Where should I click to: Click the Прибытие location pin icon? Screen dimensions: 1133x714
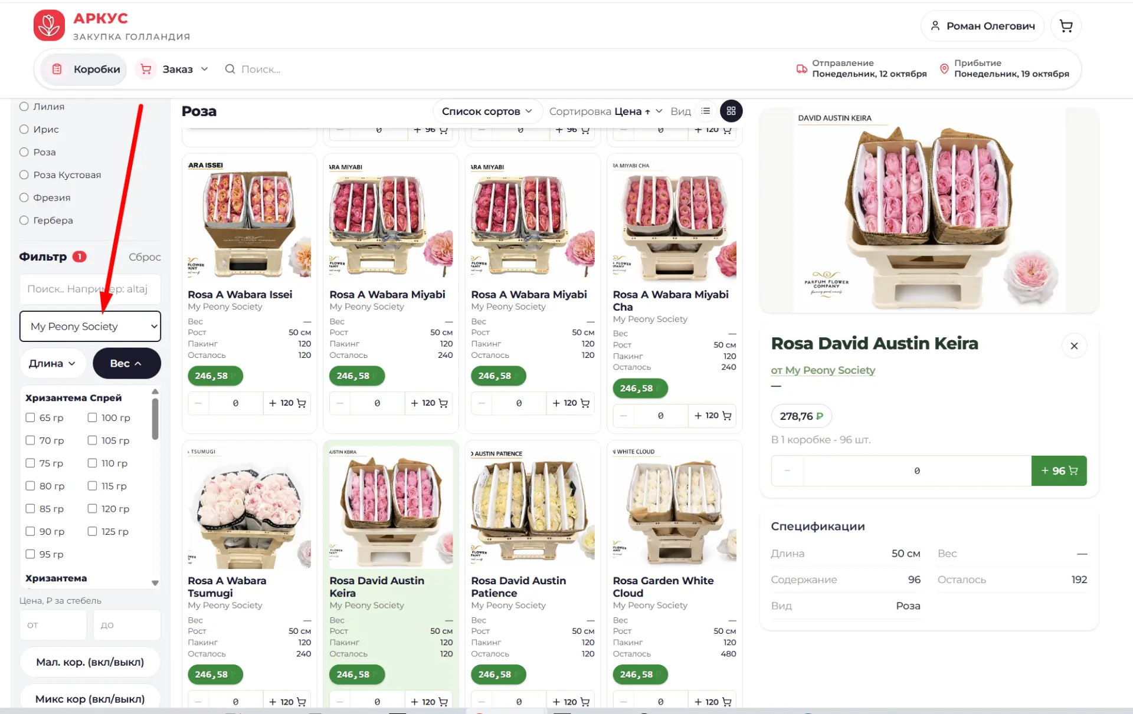(944, 68)
